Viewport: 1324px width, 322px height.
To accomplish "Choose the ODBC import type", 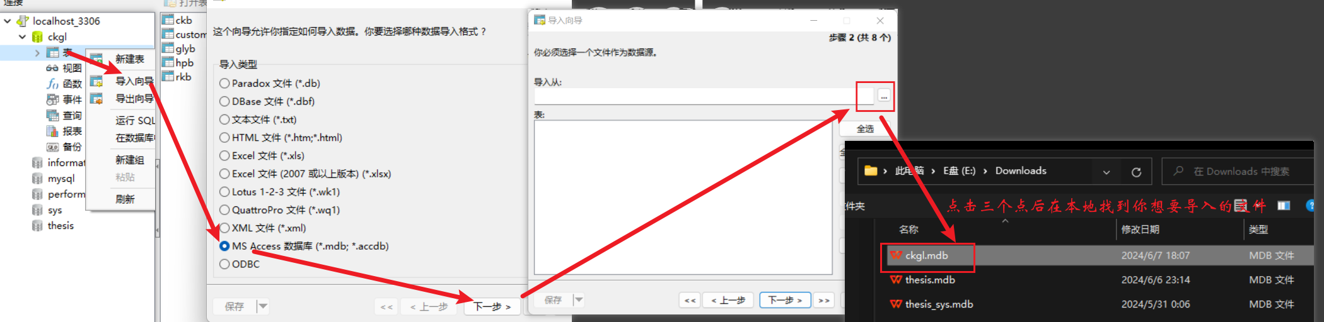I will click(224, 264).
